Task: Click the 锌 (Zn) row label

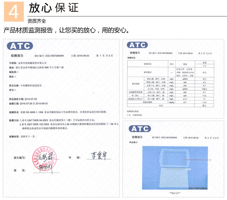Action: [135, 96]
